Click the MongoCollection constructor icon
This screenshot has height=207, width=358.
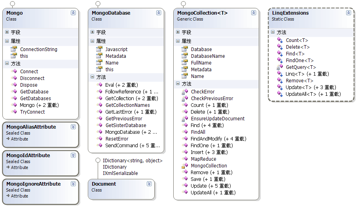coord(185,166)
